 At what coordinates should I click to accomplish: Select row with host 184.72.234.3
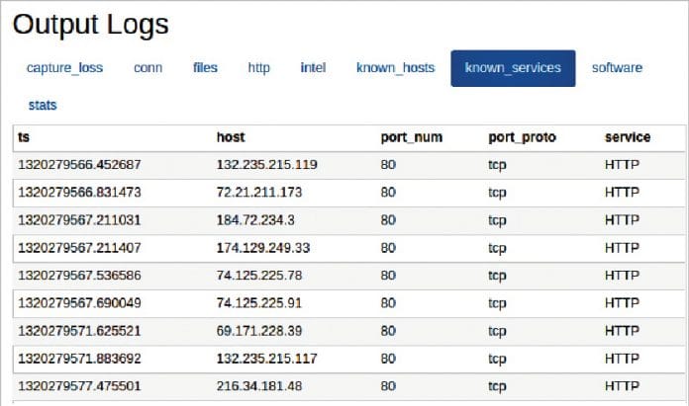coord(255,220)
